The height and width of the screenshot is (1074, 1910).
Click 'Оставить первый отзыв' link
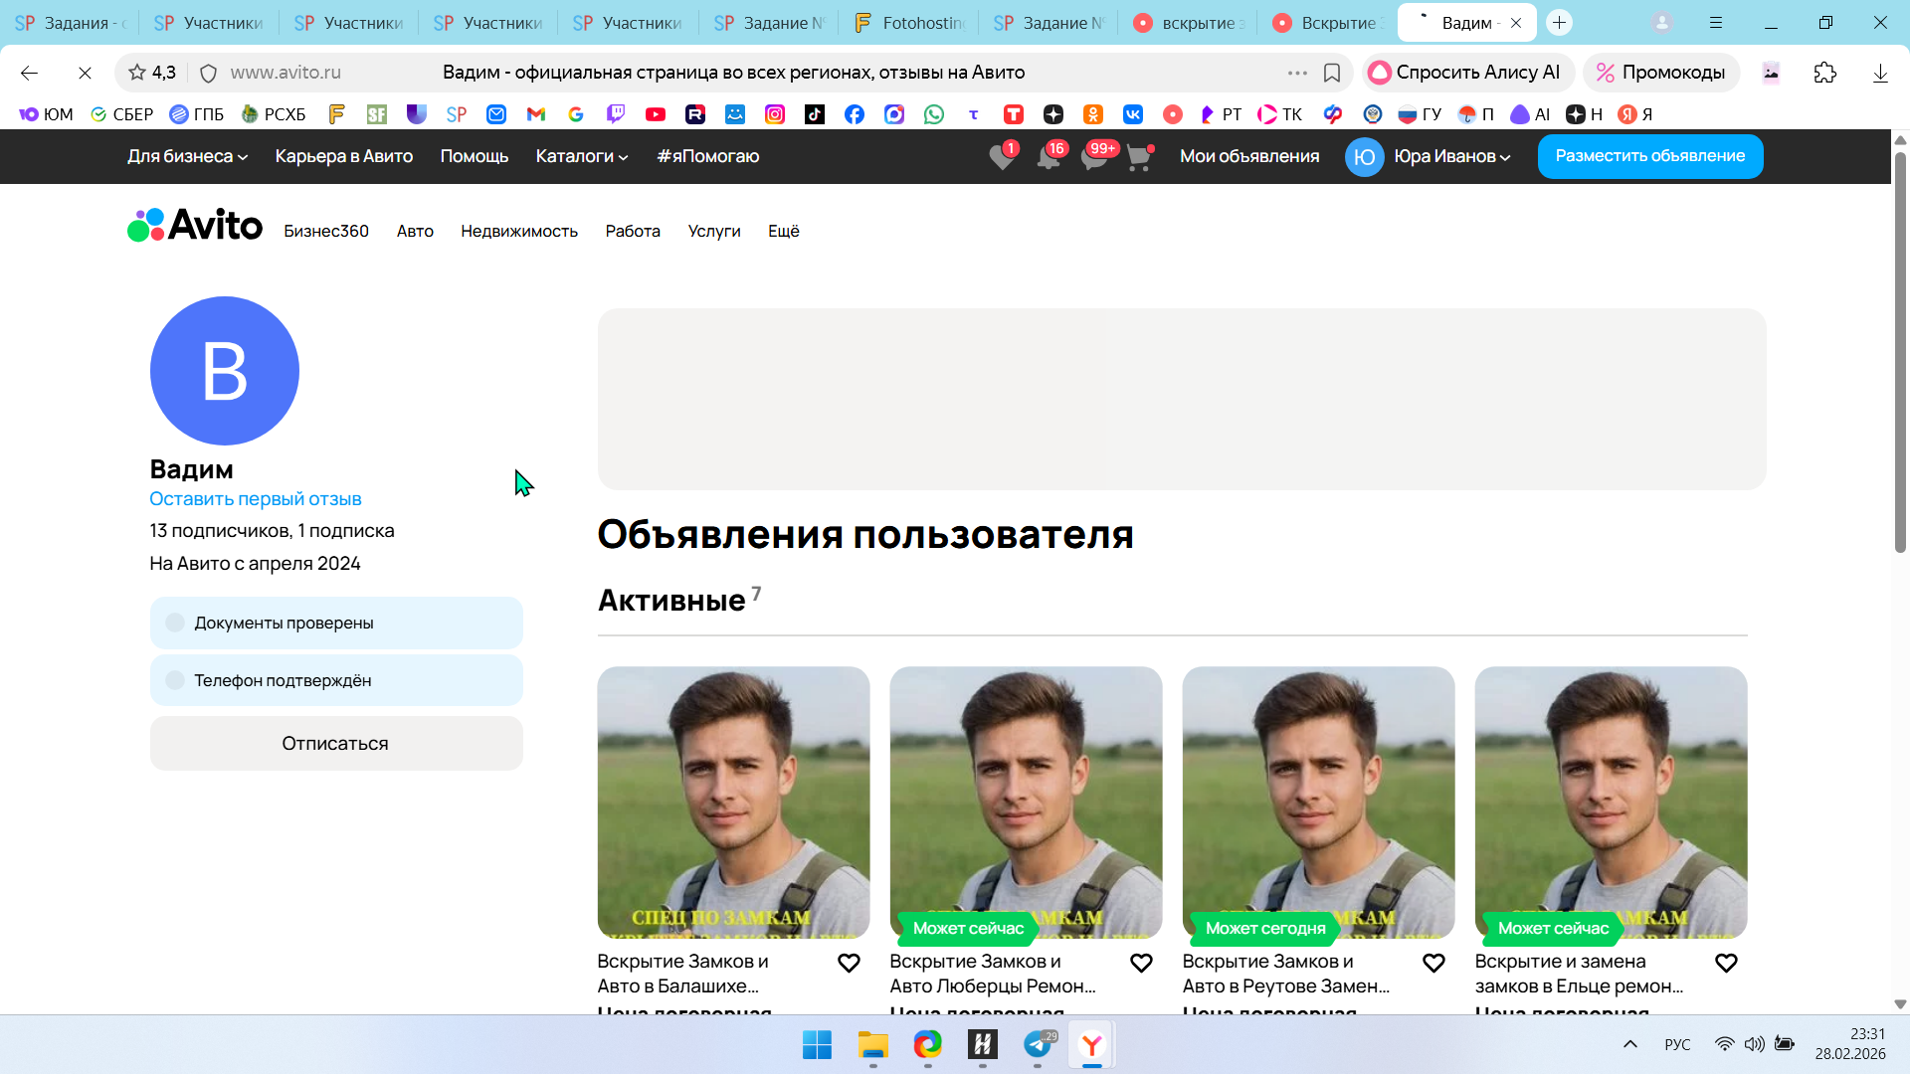255,498
